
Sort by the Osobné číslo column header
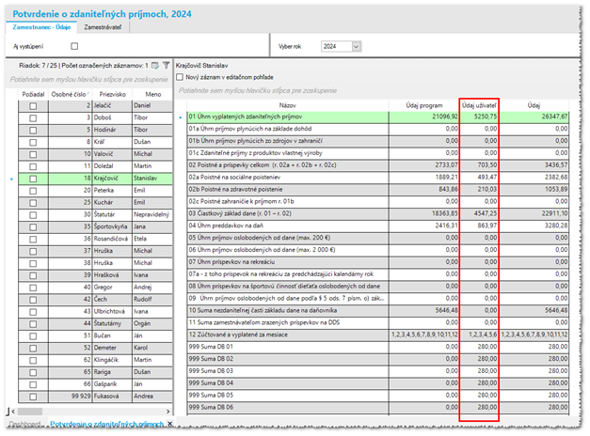click(x=71, y=94)
